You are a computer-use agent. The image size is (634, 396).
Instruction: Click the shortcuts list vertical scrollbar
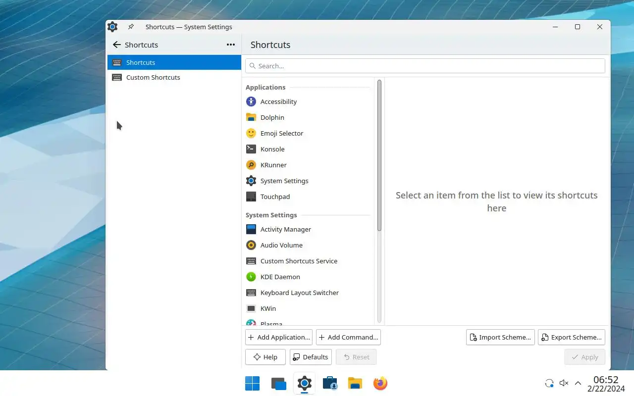(x=379, y=155)
